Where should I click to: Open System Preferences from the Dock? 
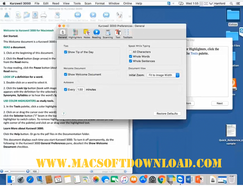tap(152, 180)
